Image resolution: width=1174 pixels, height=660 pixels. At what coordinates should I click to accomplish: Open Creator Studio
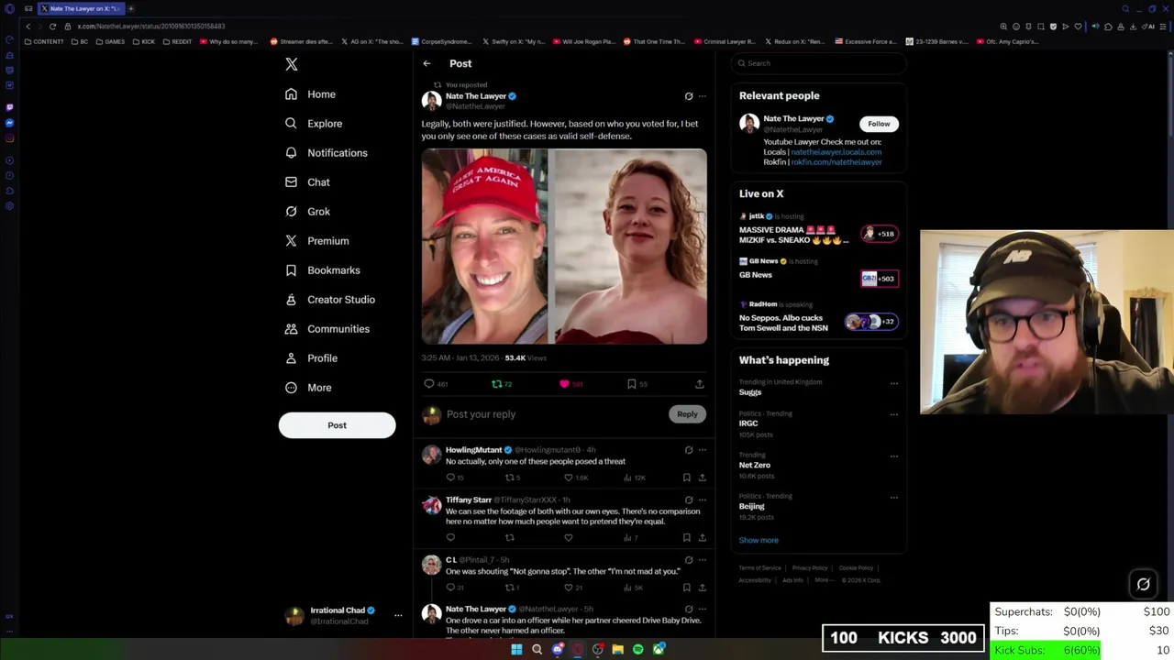click(330, 300)
